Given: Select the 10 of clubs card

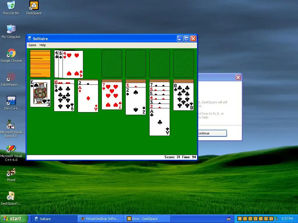Looking at the screenshot, I should point(183,97).
